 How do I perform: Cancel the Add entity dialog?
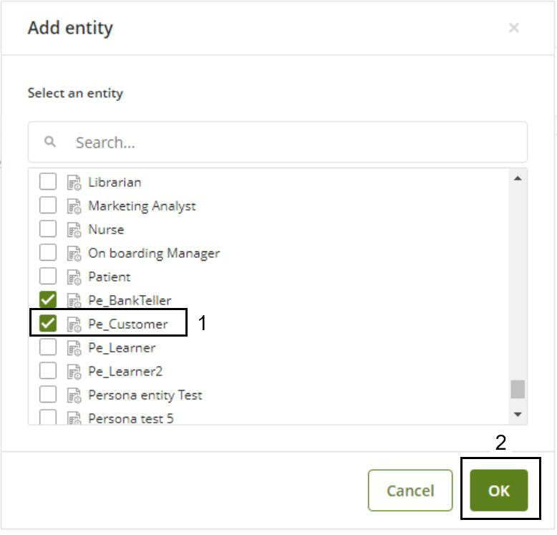click(410, 491)
